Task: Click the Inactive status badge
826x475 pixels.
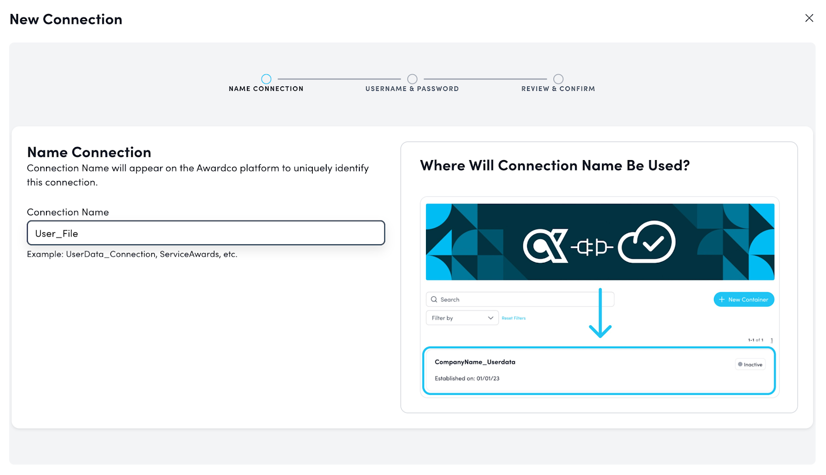Action: pyautogui.click(x=750, y=365)
